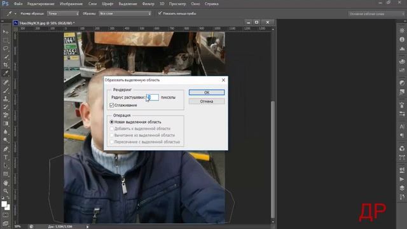Open the Actions panel play icon
Image resolution: width=407 pixels, height=229 pixels.
[402, 179]
